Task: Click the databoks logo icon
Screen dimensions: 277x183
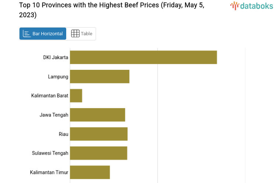Action: click(x=235, y=6)
